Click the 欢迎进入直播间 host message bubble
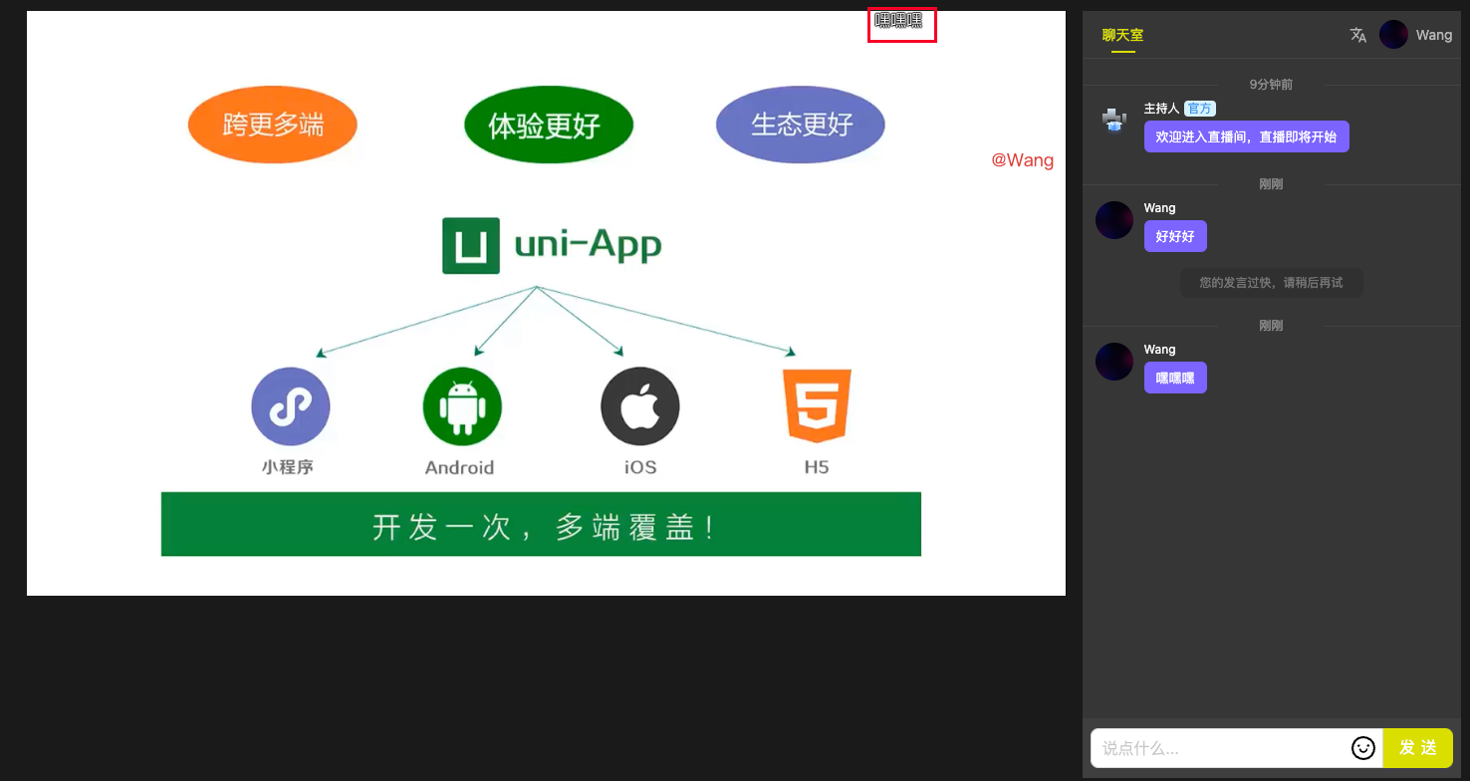Viewport: 1470px width, 781px height. (1246, 136)
